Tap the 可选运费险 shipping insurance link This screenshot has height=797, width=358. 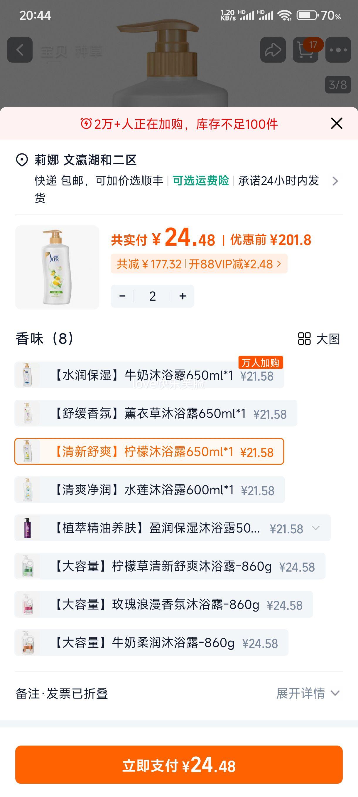[x=200, y=180]
